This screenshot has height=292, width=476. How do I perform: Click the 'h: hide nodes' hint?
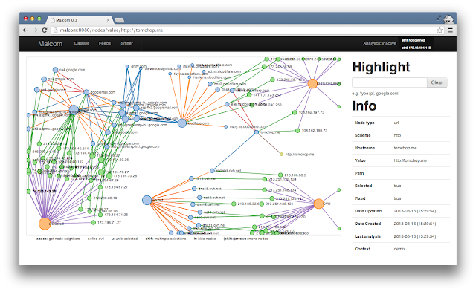point(205,239)
